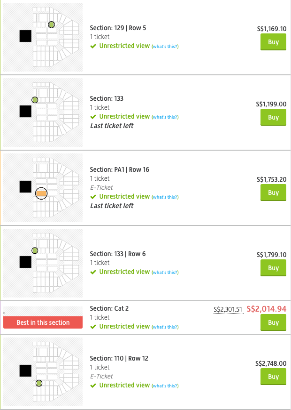Click black stage square on PA1 seat map
Screen dimensions: 291x410
point(25,187)
